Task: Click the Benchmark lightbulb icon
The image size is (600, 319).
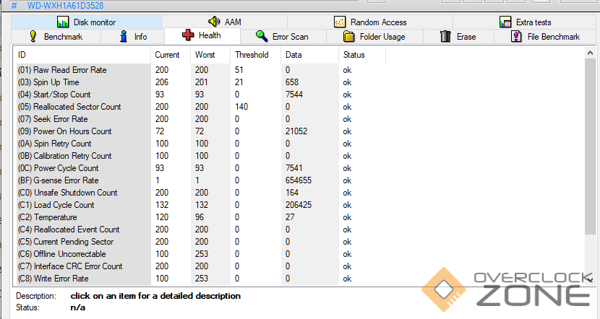Action: point(33,36)
